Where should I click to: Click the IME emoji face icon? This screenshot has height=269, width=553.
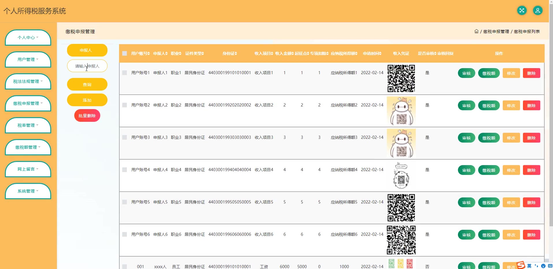[543, 266]
